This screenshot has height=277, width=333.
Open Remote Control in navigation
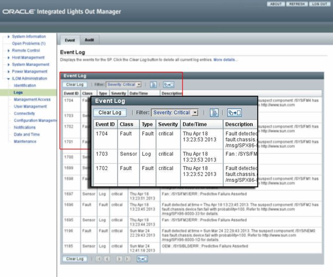pyautogui.click(x=26, y=50)
